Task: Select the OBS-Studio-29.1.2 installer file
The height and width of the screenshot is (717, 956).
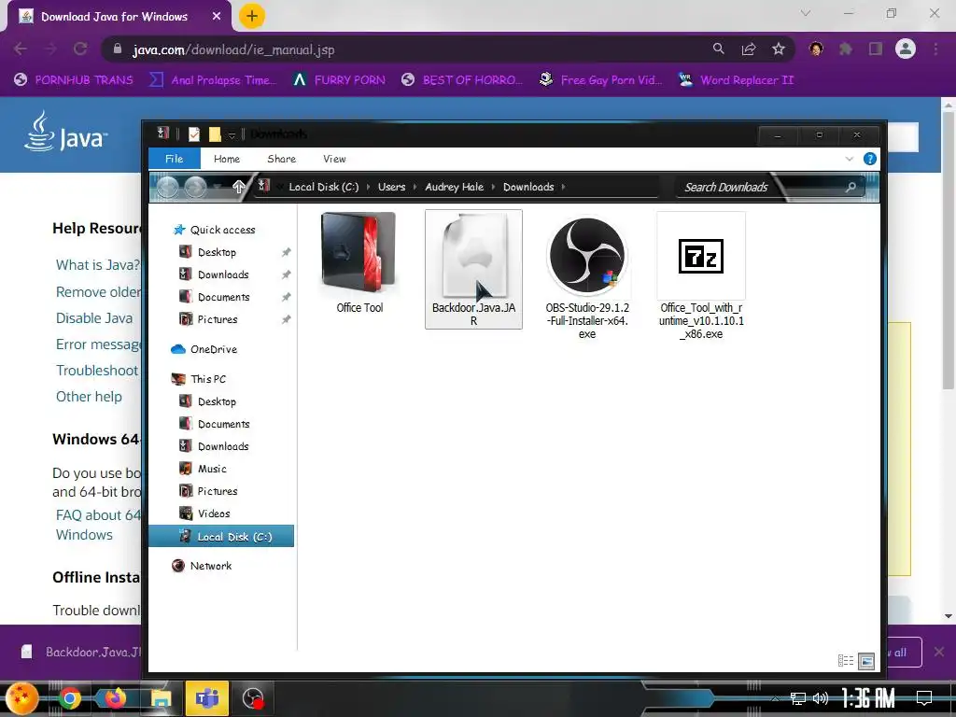Action: coord(587,275)
